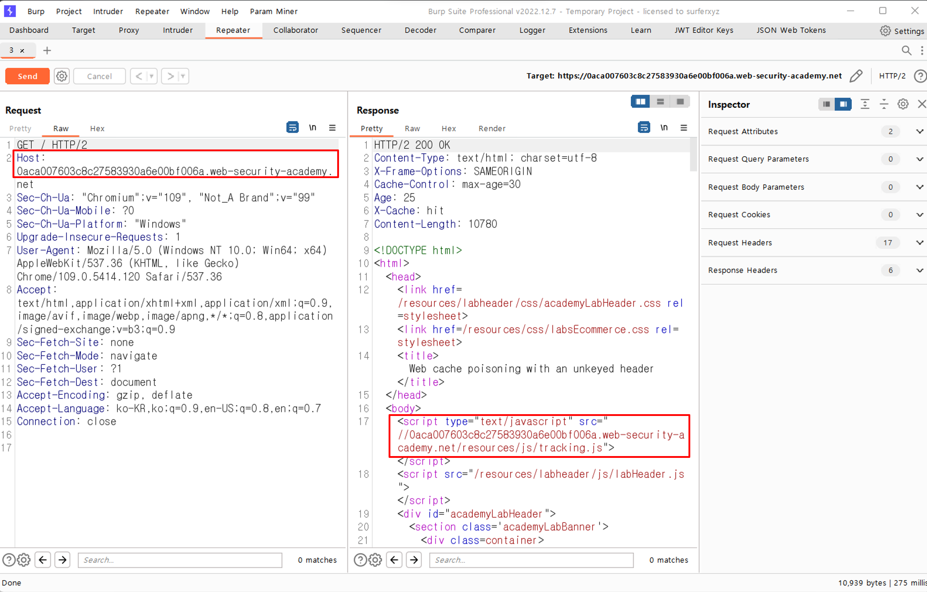
Task: Toggle show non-printable chars in Request
Action: (313, 127)
